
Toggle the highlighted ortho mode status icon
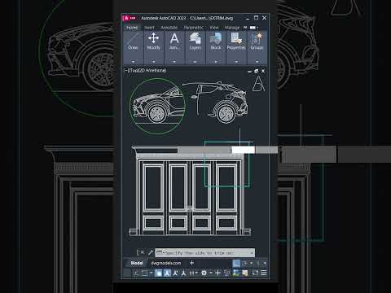tap(159, 273)
